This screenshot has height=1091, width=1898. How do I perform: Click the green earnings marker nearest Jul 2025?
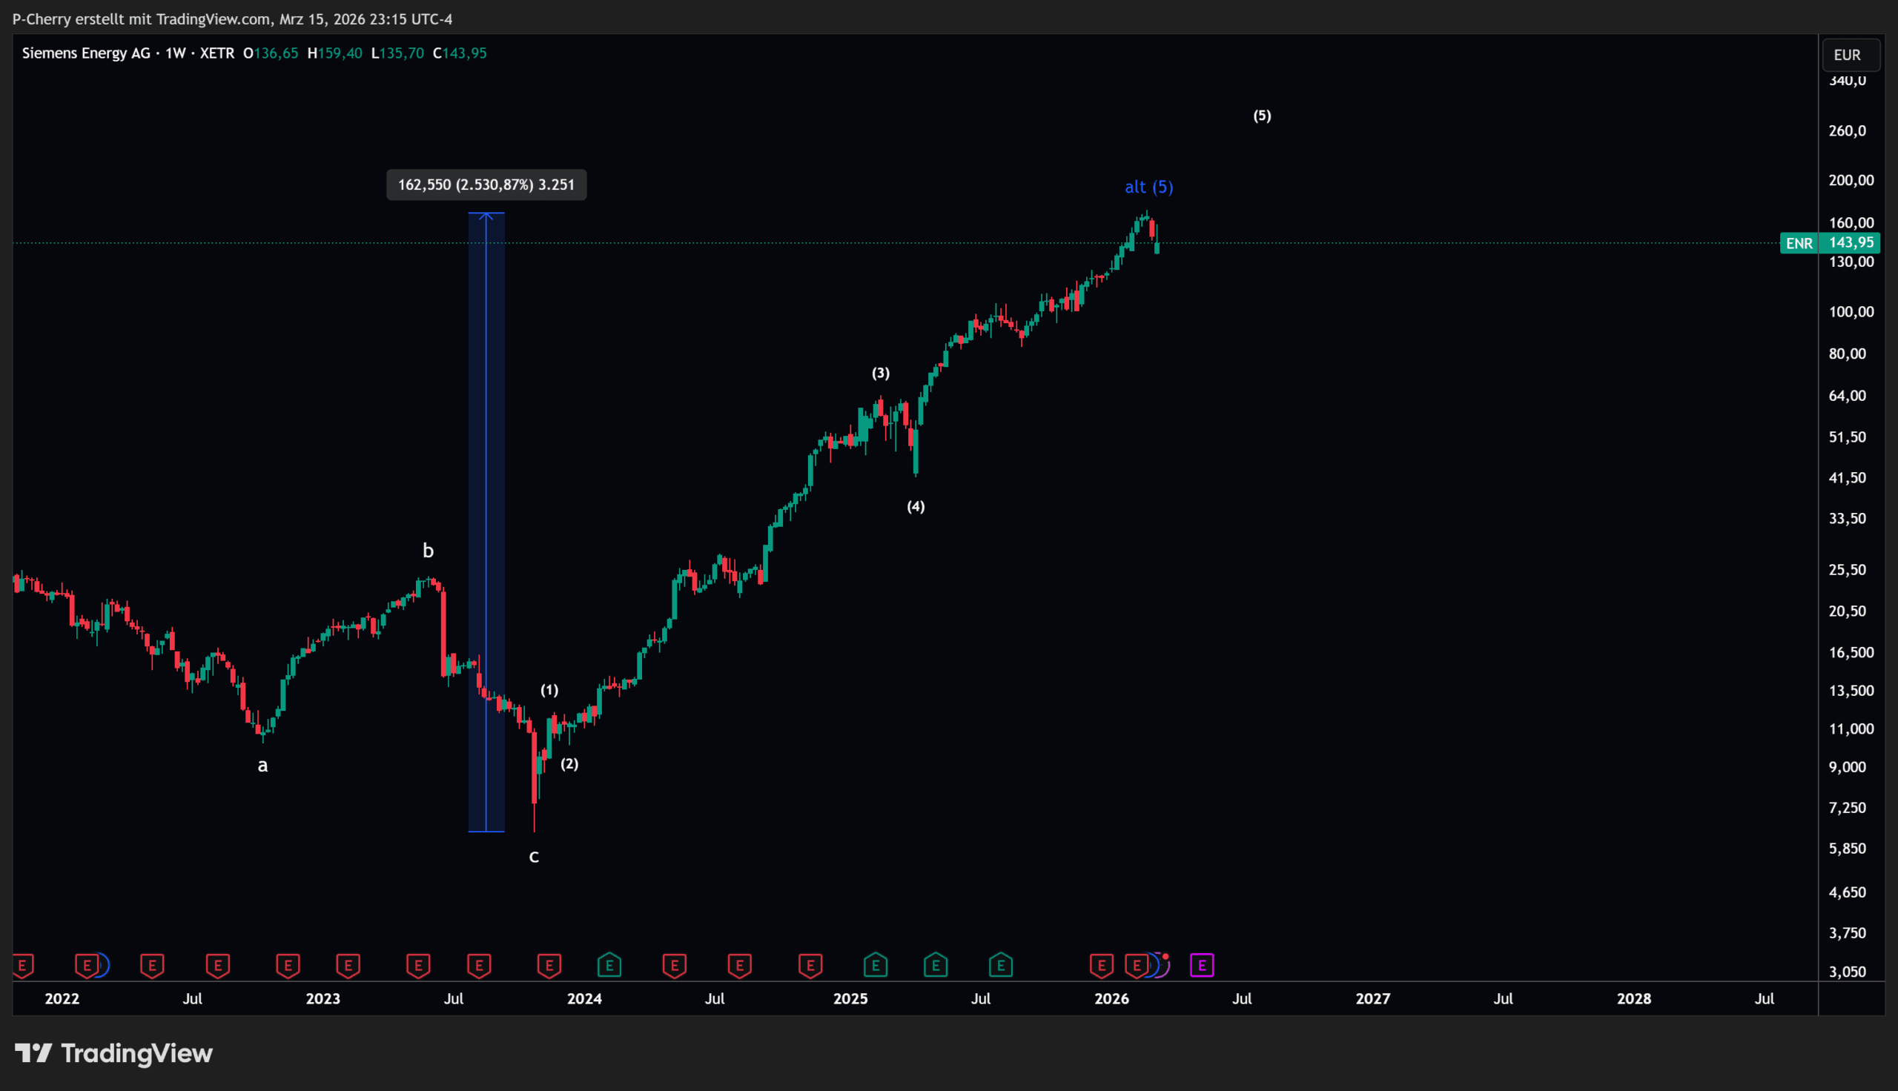(x=1000, y=965)
